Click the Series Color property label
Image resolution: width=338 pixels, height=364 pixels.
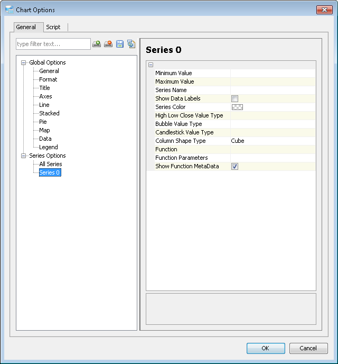(171, 107)
